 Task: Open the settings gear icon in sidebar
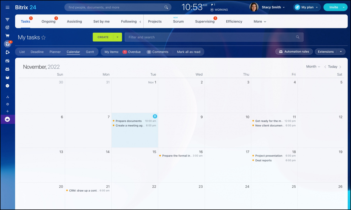[x=7, y=104]
